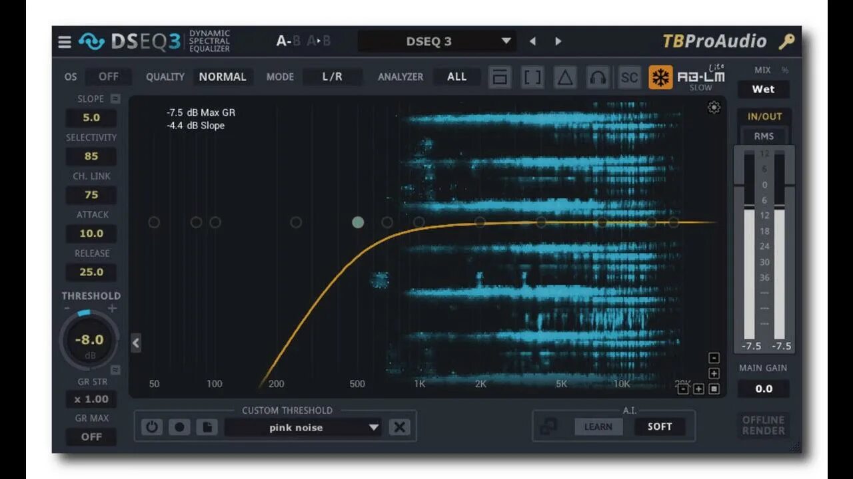The width and height of the screenshot is (853, 479).
Task: Select the A-B compare state
Action: (x=289, y=41)
